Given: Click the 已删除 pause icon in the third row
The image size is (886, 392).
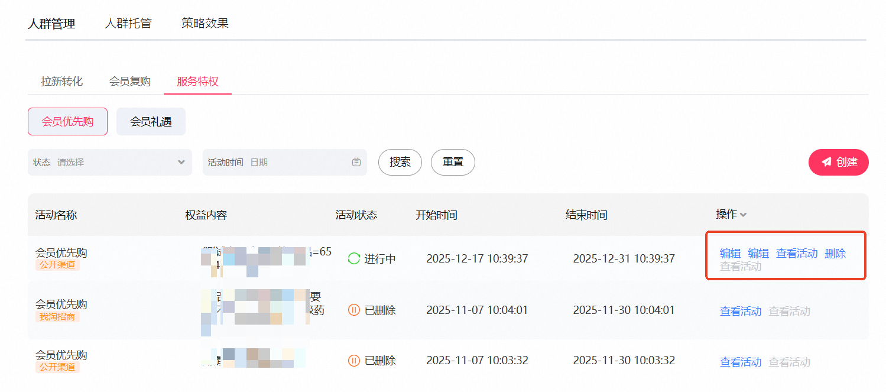Looking at the screenshot, I should (353, 361).
